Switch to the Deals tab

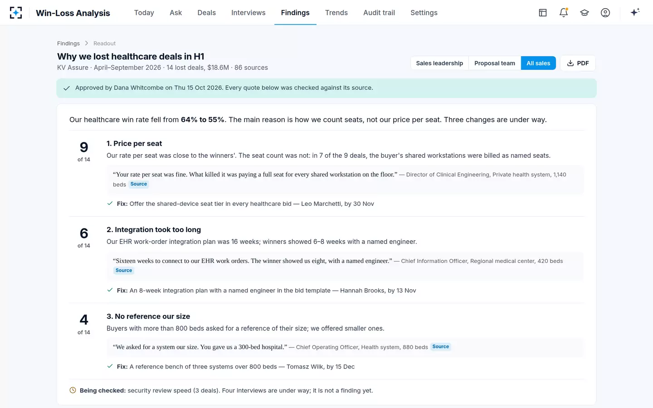pos(206,13)
